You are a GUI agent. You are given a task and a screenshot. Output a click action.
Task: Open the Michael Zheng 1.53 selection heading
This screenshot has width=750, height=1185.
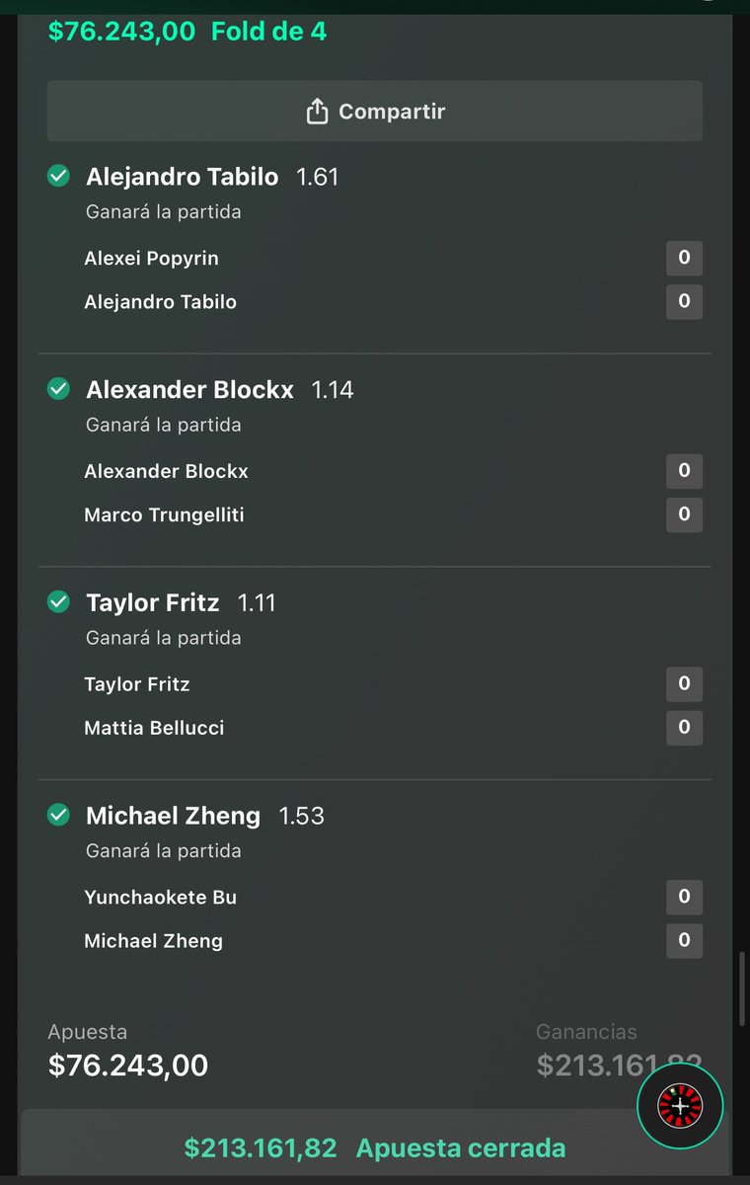point(205,816)
